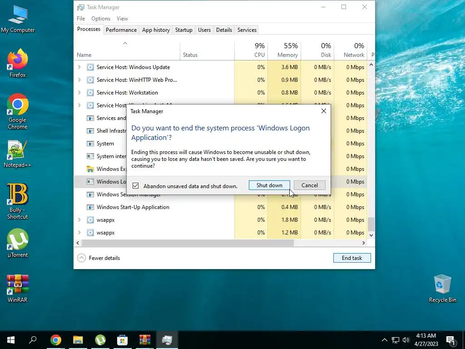Expand Service Host: Windows Update row
This screenshot has width=465, height=349.
[x=79, y=67]
